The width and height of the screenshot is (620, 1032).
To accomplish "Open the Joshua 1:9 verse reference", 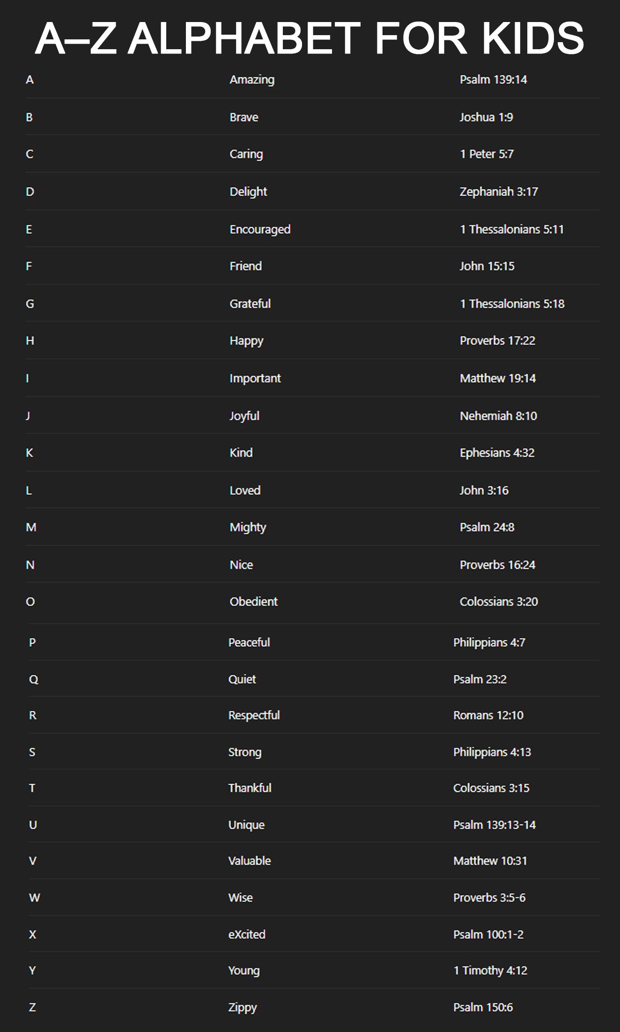I will point(486,117).
